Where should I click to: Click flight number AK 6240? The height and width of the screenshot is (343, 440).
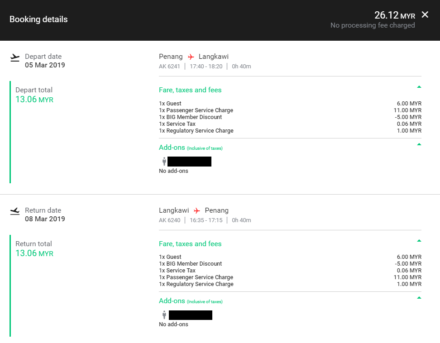169,220
